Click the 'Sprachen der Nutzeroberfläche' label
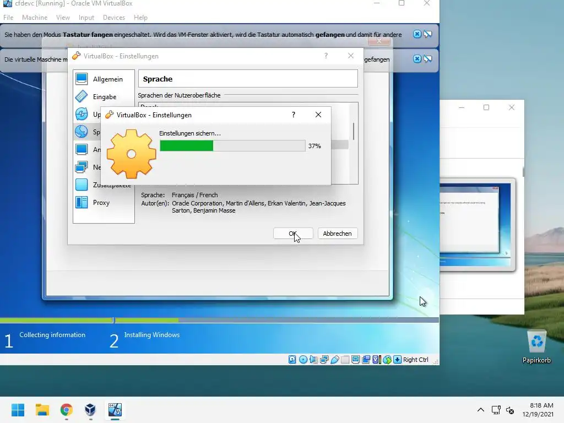Viewport: 564px width, 423px height. pyautogui.click(x=179, y=95)
